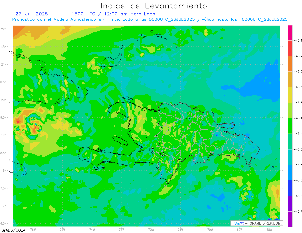The width and height of the screenshot is (302, 233).
Task: Pick the red swatch in the color bar
Action: (x=290, y=48)
